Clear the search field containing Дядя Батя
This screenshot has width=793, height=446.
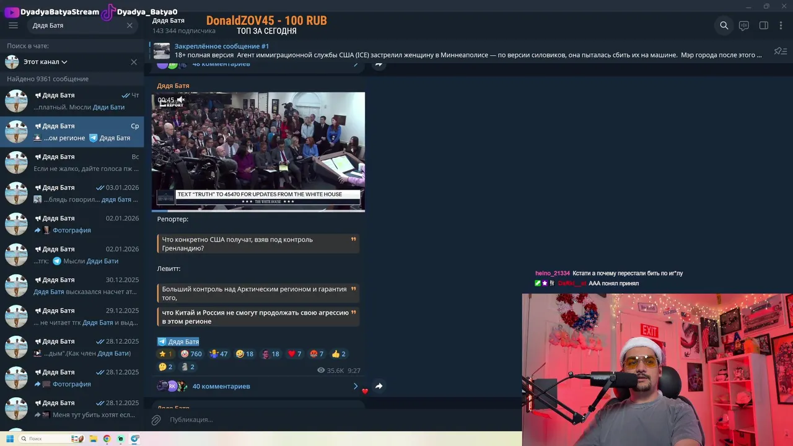coord(129,25)
